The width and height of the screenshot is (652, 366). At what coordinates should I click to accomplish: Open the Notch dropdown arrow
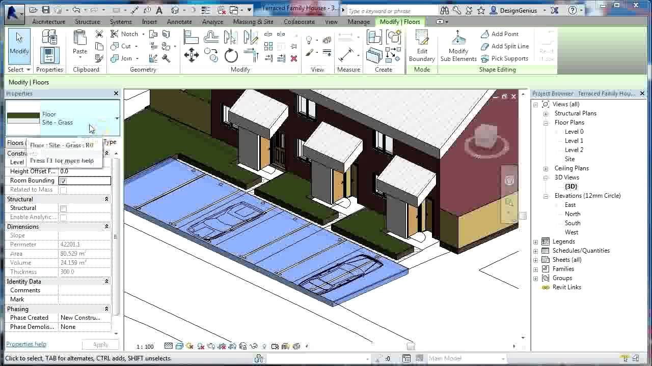143,34
